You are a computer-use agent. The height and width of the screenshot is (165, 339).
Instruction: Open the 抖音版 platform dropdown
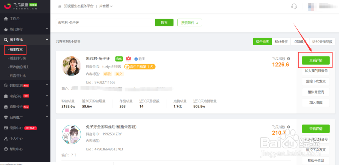tap(106, 6)
